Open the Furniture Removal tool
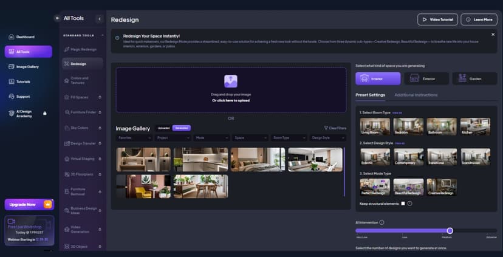This screenshot has width=503, height=257. point(83,191)
